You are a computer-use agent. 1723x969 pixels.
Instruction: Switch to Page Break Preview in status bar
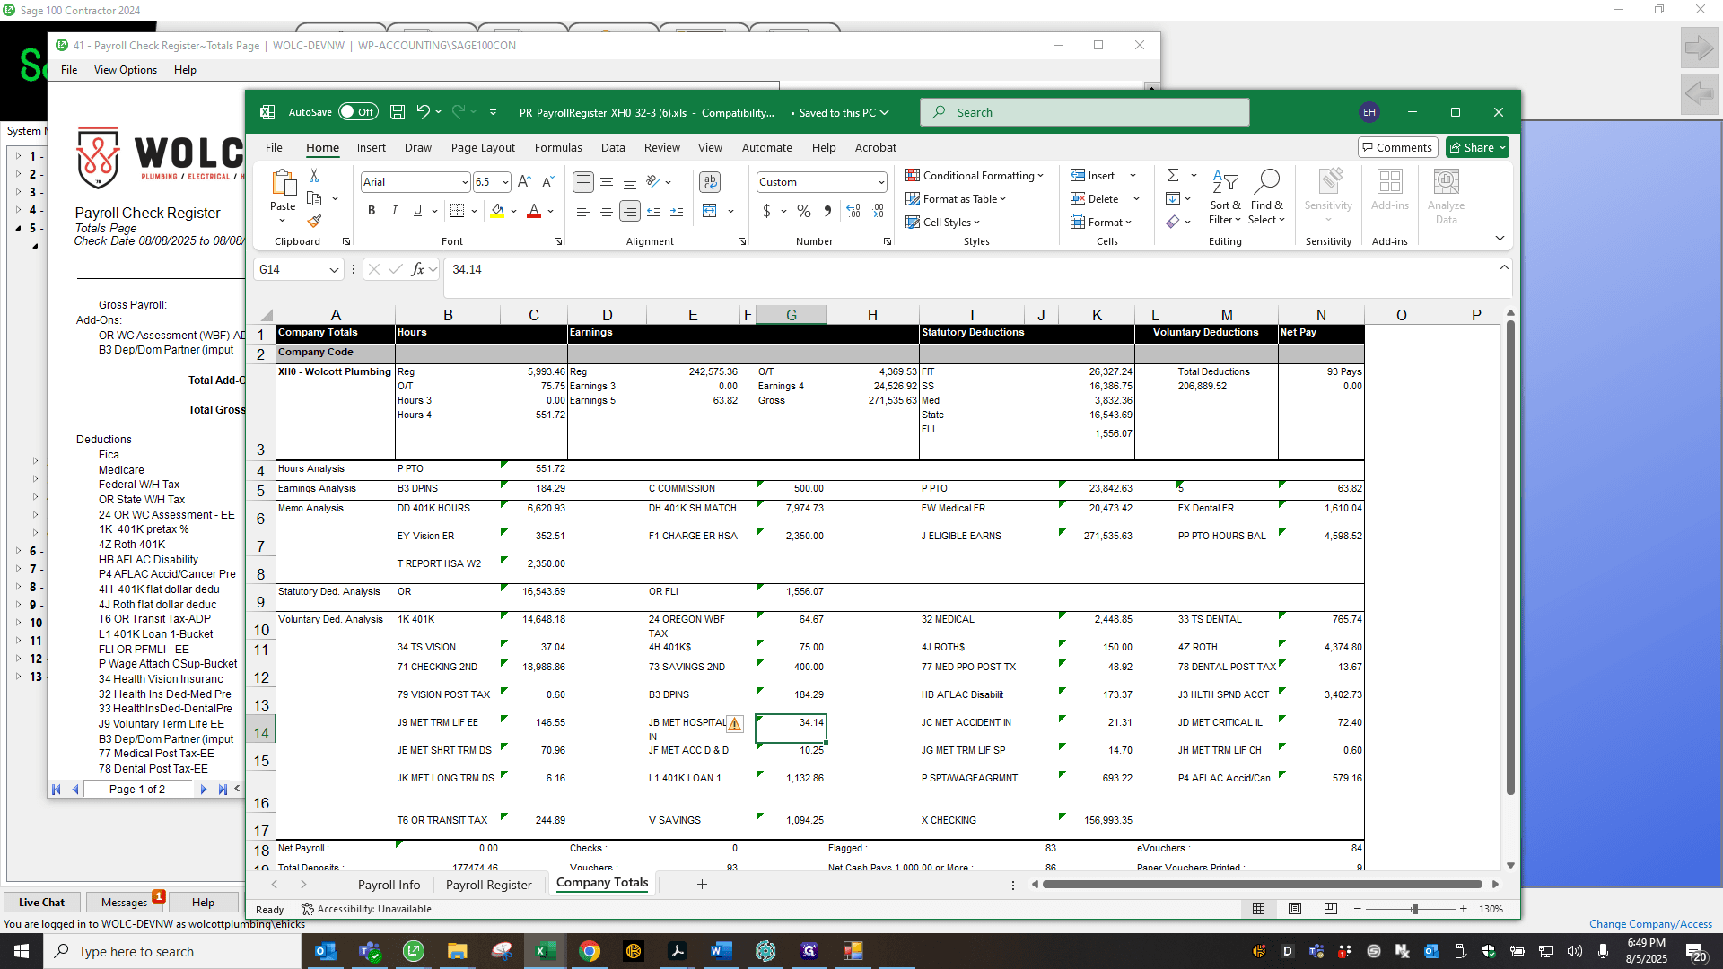click(1331, 909)
